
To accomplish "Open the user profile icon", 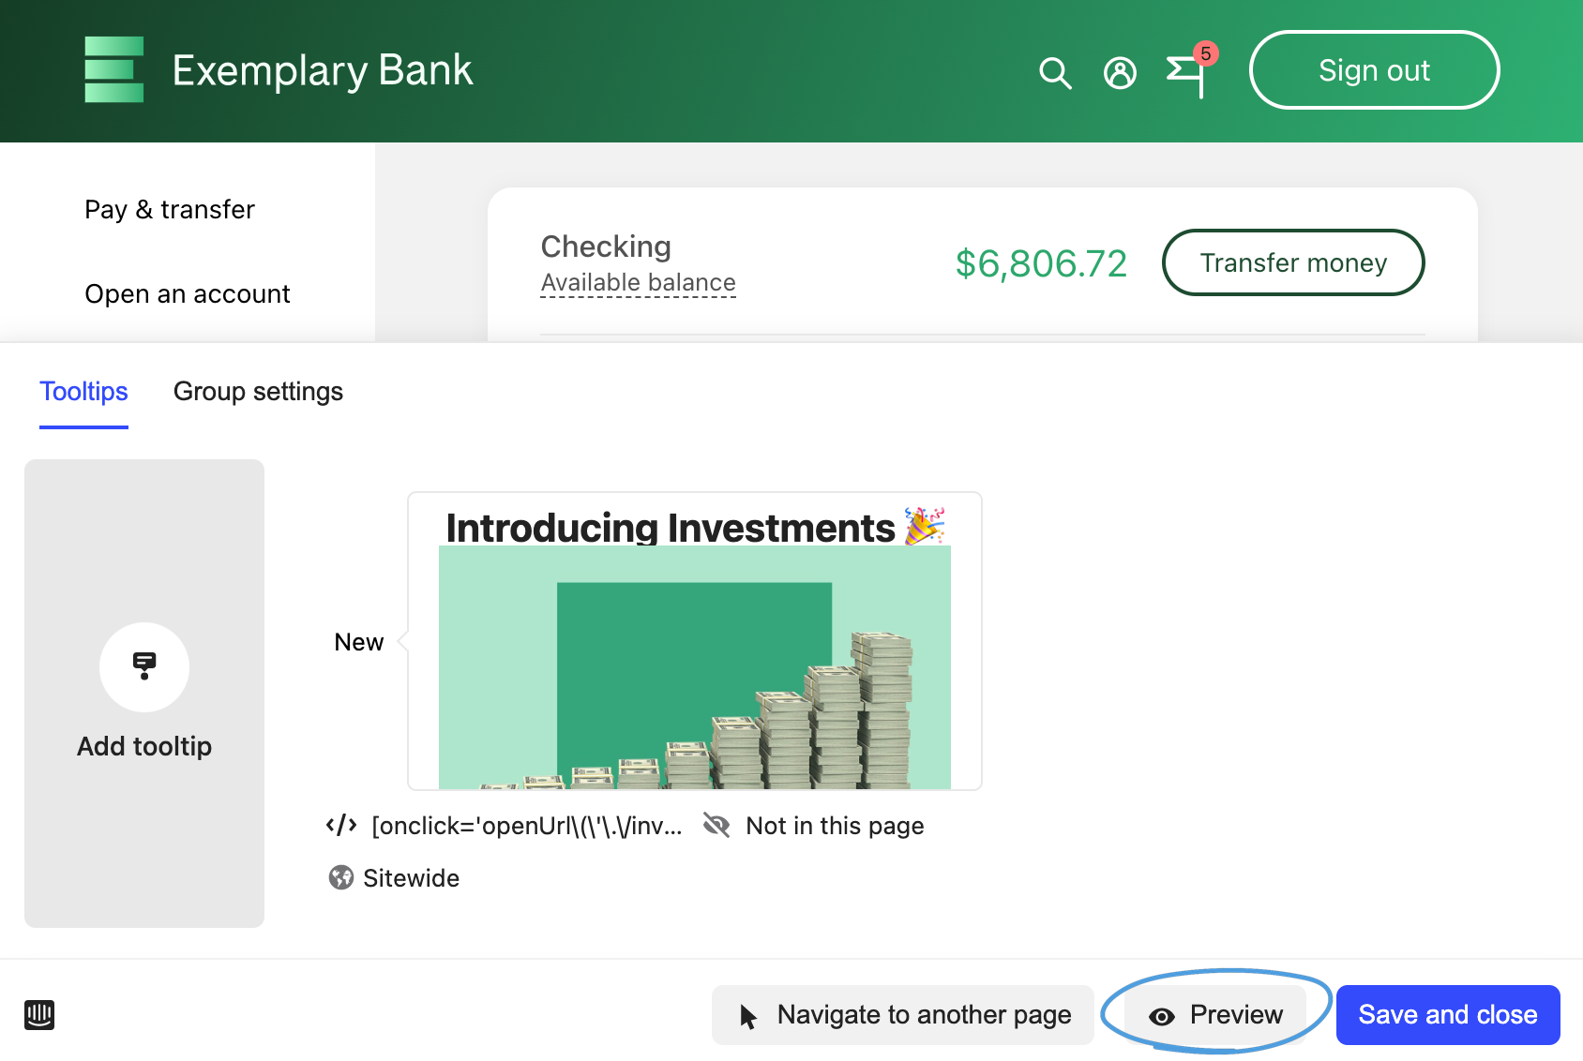I will click(1120, 72).
